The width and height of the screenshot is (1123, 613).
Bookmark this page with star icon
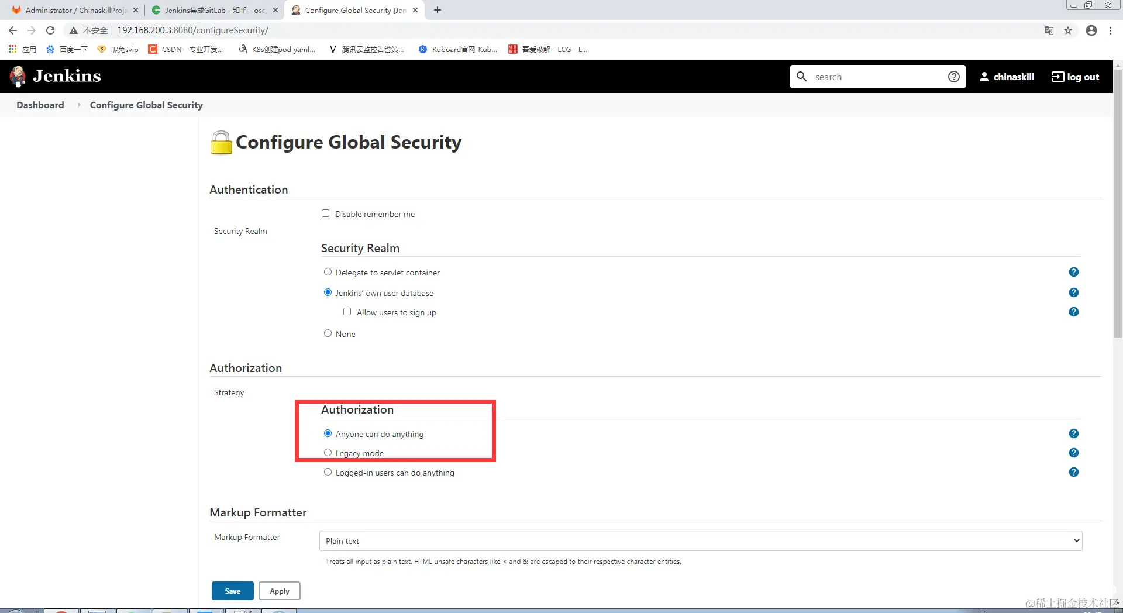pos(1068,30)
